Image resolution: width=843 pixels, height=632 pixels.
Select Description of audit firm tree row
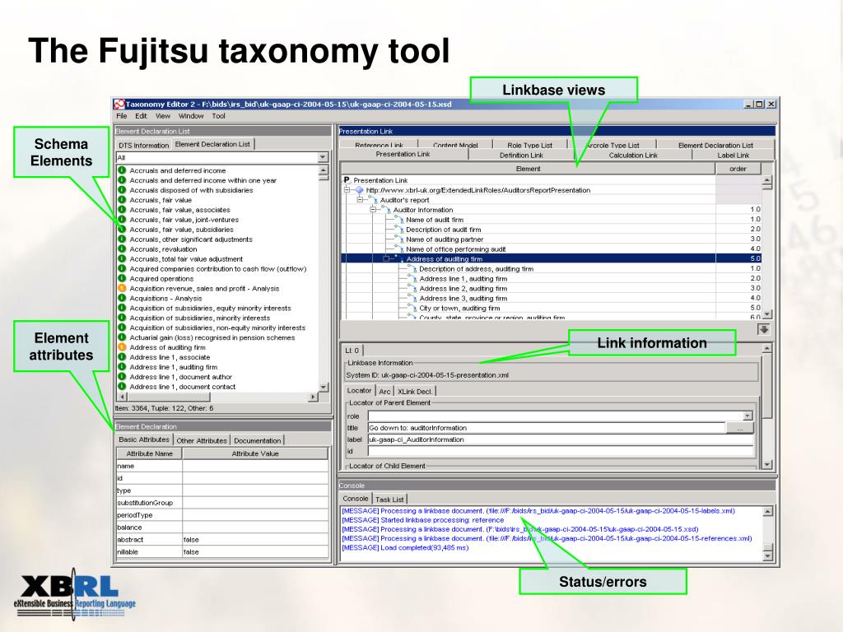pyautogui.click(x=443, y=230)
